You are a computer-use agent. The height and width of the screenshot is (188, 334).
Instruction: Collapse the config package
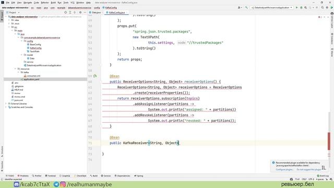(x=22, y=41)
